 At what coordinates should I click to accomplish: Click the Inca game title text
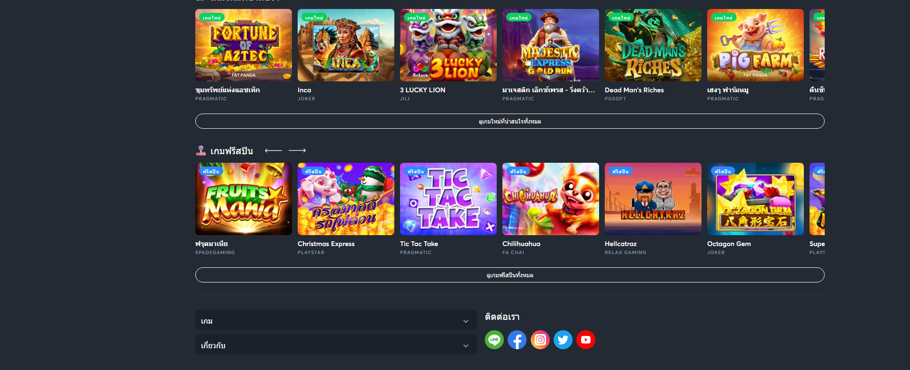[x=304, y=90]
